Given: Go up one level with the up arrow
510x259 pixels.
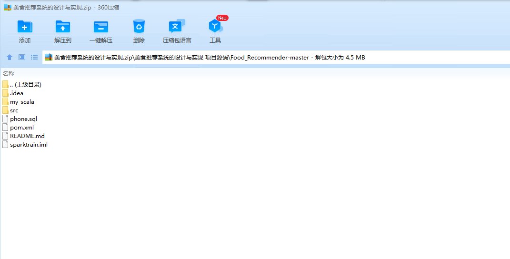Looking at the screenshot, I should tap(10, 57).
